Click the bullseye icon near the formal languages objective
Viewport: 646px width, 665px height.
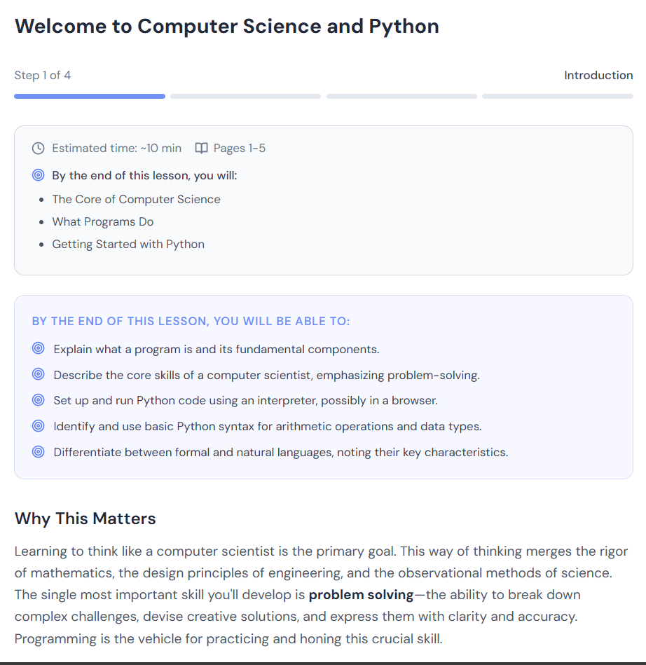pos(38,451)
